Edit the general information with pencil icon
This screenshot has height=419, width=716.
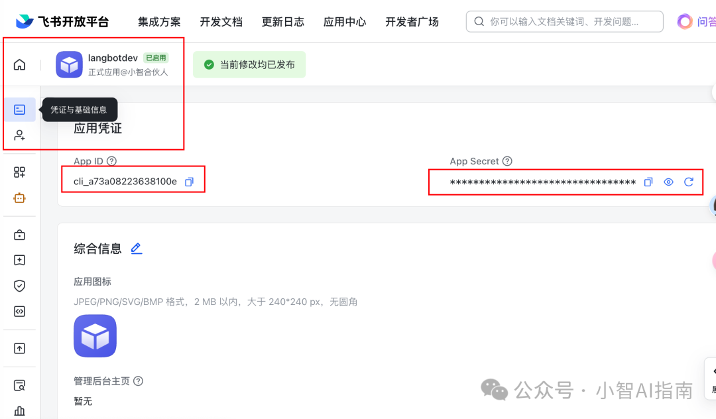pos(137,249)
